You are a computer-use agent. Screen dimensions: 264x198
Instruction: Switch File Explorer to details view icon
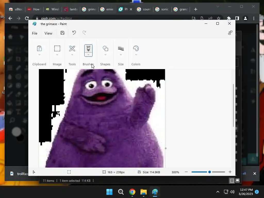[232, 181]
